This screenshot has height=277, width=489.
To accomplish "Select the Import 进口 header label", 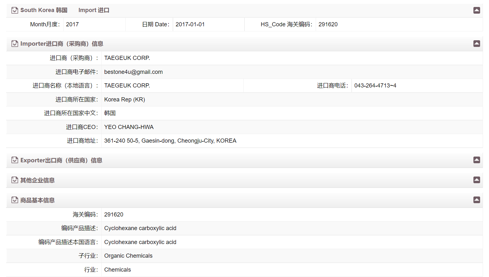I will pos(94,10).
